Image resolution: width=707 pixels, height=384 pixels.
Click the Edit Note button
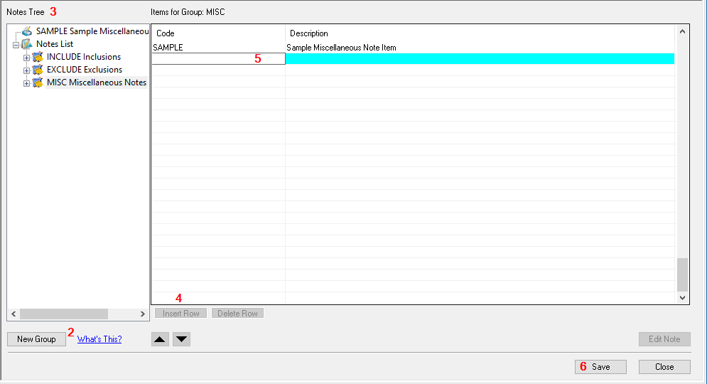click(664, 339)
